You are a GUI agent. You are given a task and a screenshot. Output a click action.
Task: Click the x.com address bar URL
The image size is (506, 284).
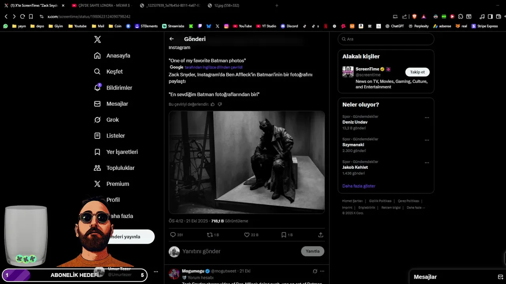[89, 17]
